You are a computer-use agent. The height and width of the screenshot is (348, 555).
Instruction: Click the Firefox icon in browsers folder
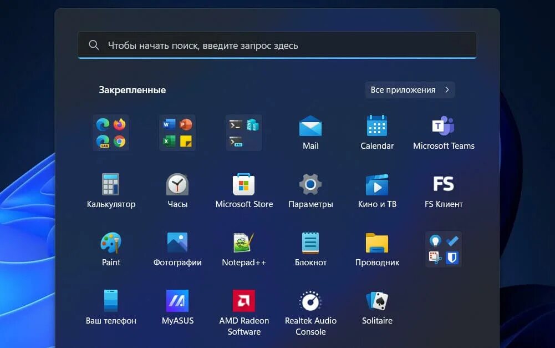(x=120, y=124)
